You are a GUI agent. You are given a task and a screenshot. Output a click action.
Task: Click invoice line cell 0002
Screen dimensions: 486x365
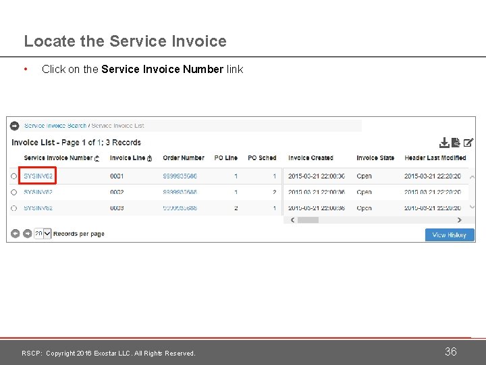[117, 192]
